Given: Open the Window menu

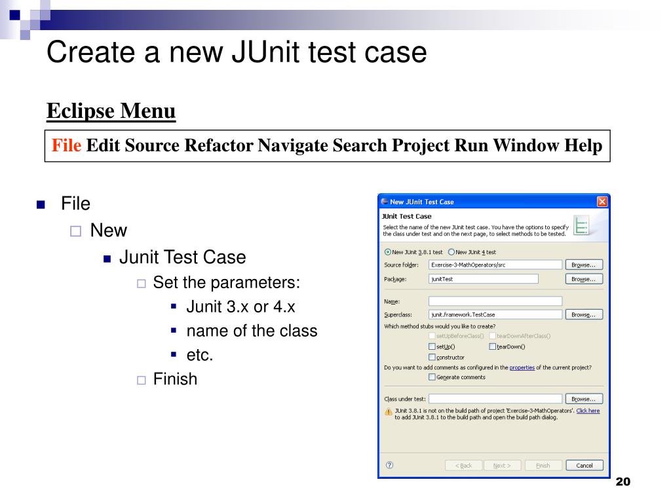Looking at the screenshot, I should (526, 145).
